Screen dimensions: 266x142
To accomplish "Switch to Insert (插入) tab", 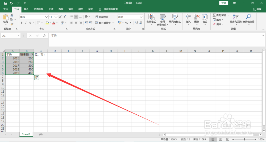I will (26, 9).
